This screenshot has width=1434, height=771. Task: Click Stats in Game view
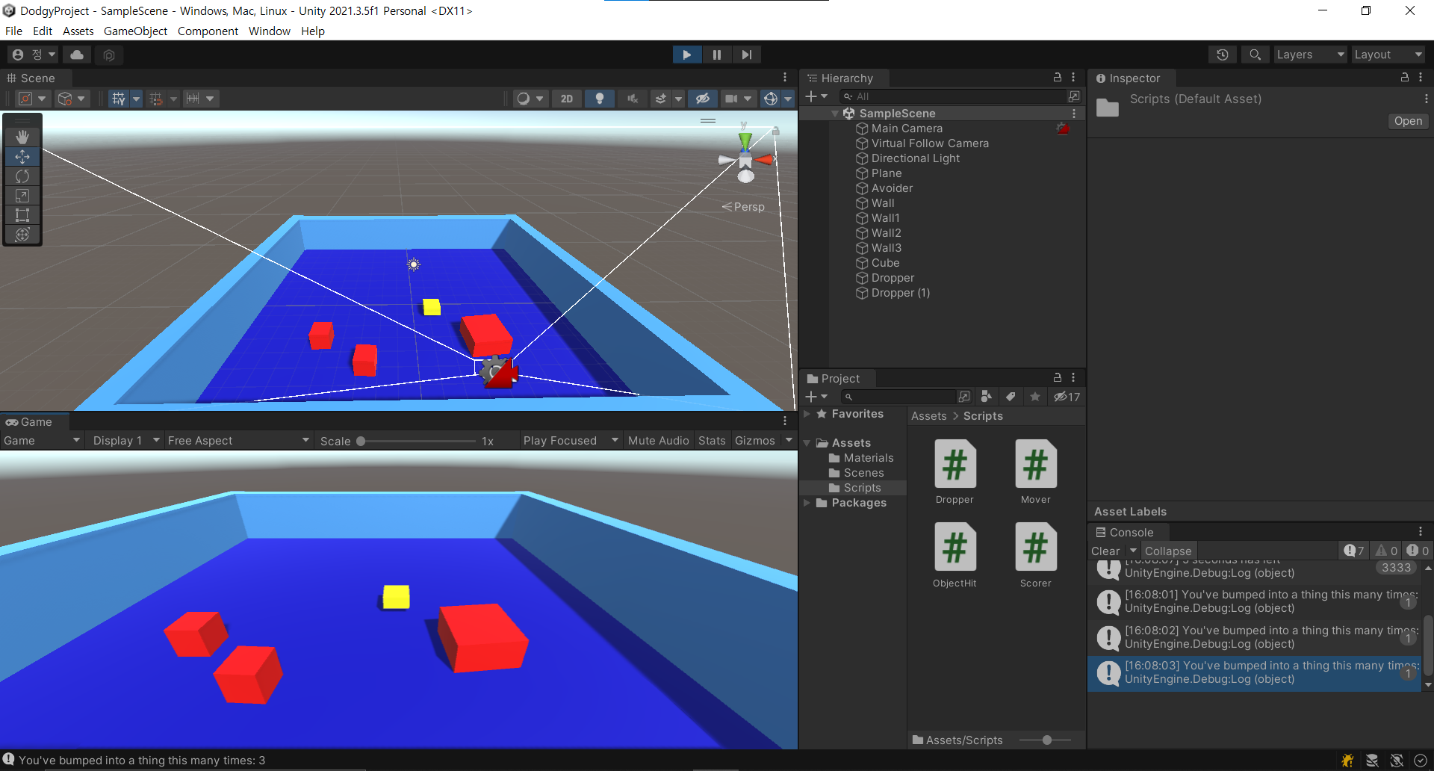coord(712,441)
